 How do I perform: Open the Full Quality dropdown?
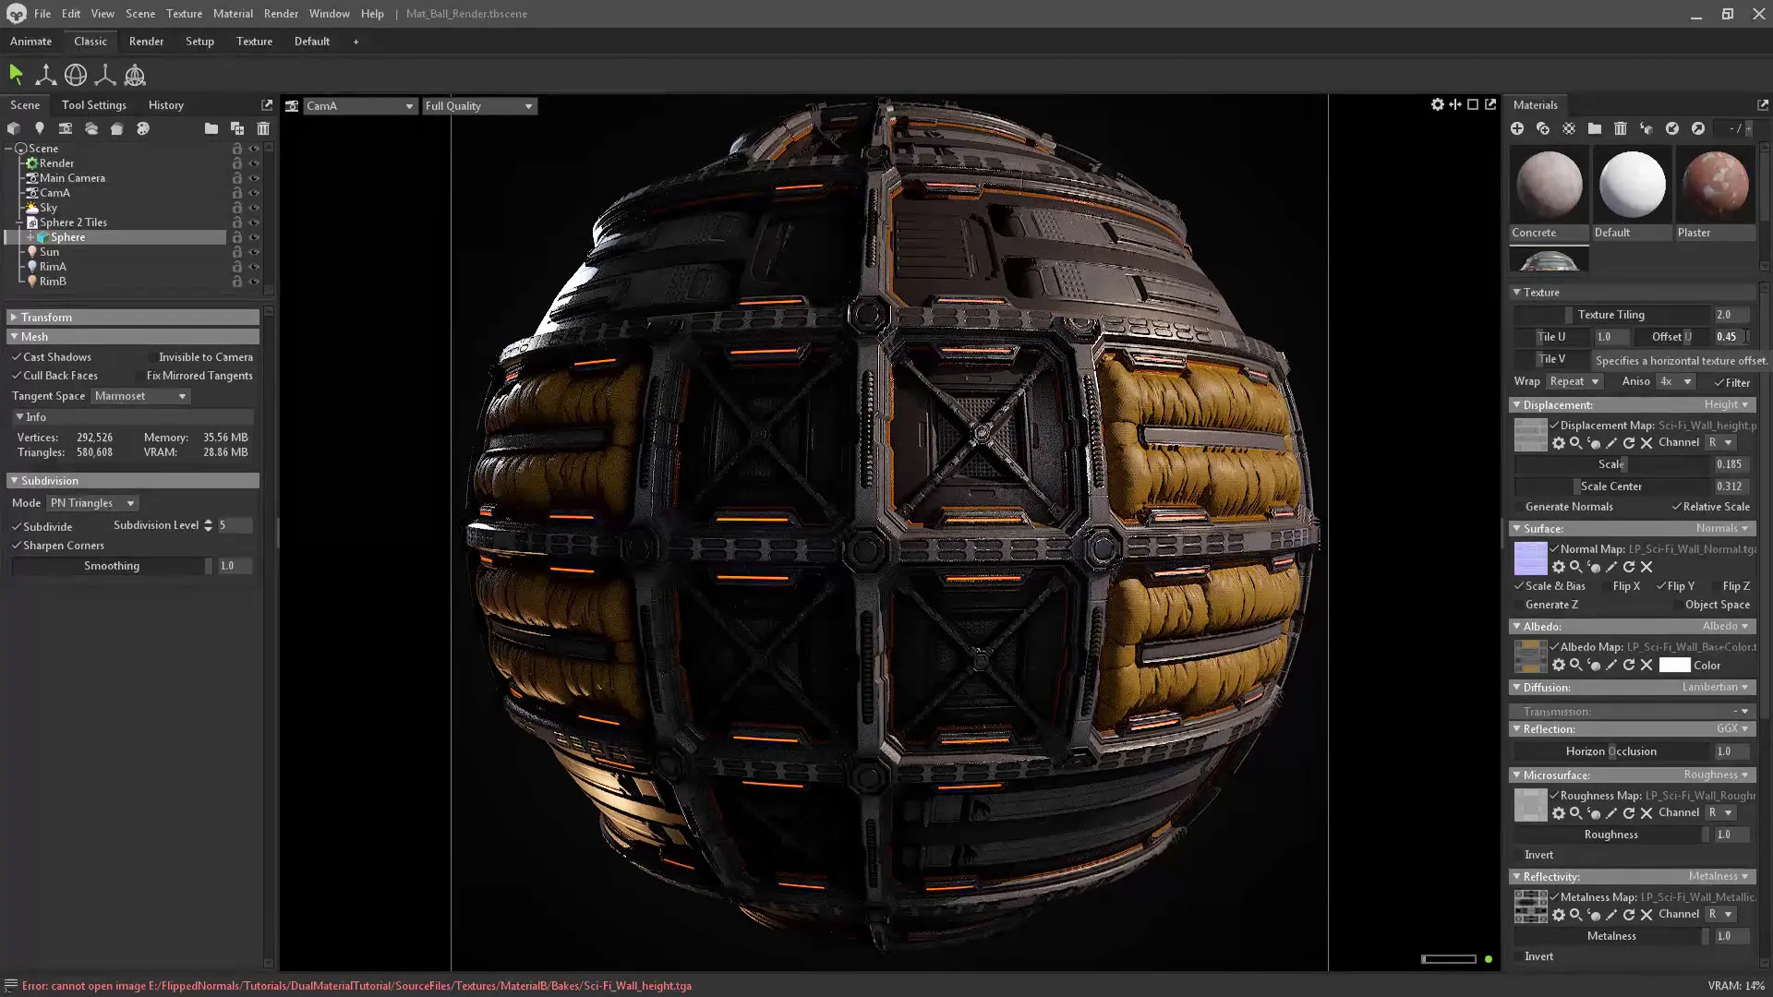tap(479, 106)
